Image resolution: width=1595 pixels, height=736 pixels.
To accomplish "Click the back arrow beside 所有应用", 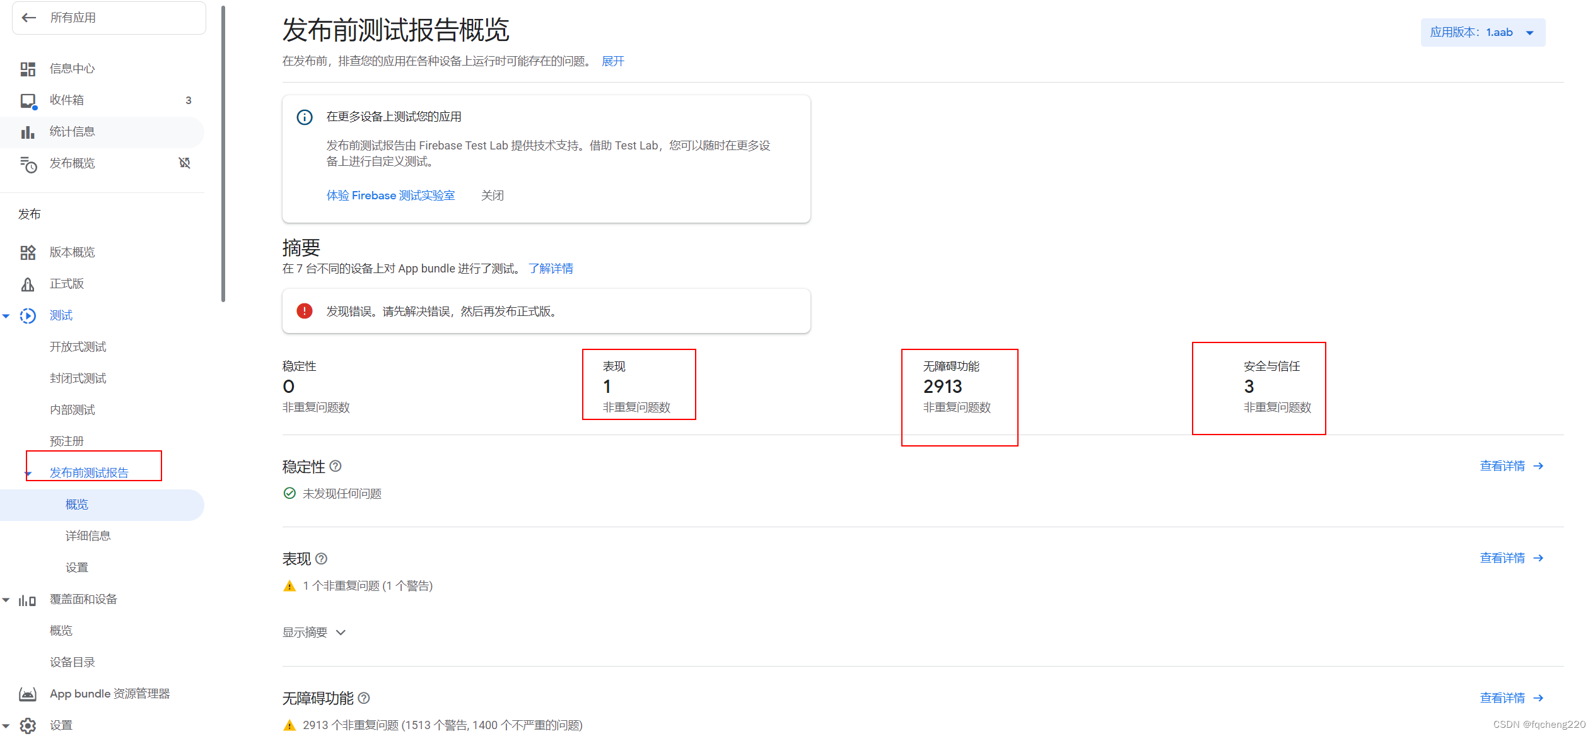I will click(29, 17).
